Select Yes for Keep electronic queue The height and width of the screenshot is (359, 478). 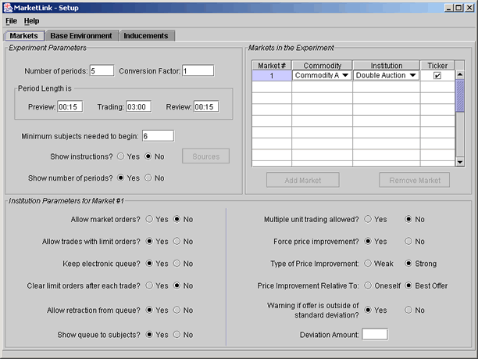(x=149, y=264)
